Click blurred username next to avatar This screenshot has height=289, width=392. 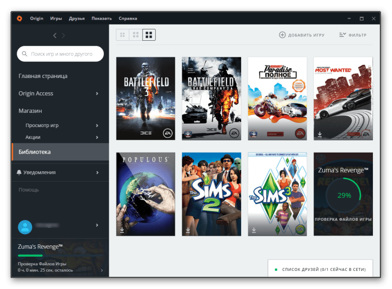tap(47, 225)
